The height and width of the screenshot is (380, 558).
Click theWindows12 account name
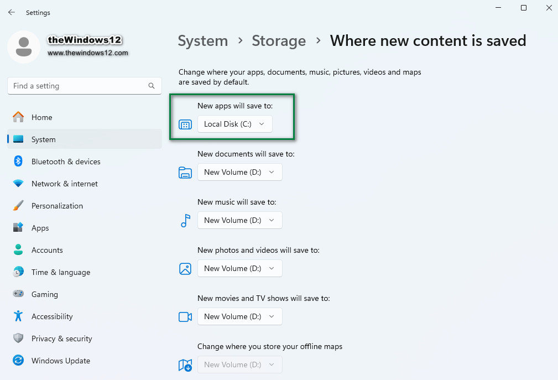[x=85, y=40]
